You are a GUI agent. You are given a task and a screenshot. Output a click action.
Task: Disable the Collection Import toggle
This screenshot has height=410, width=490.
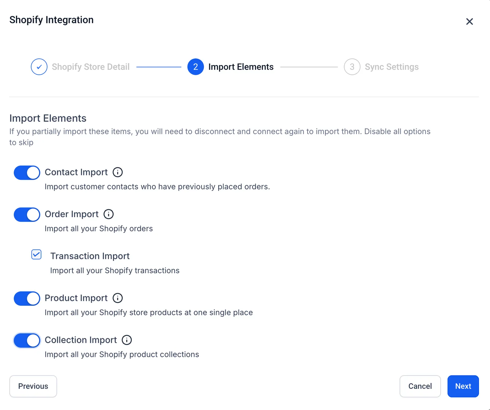tap(27, 340)
